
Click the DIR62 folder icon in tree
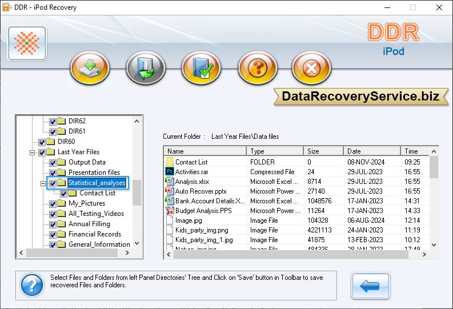coord(61,121)
